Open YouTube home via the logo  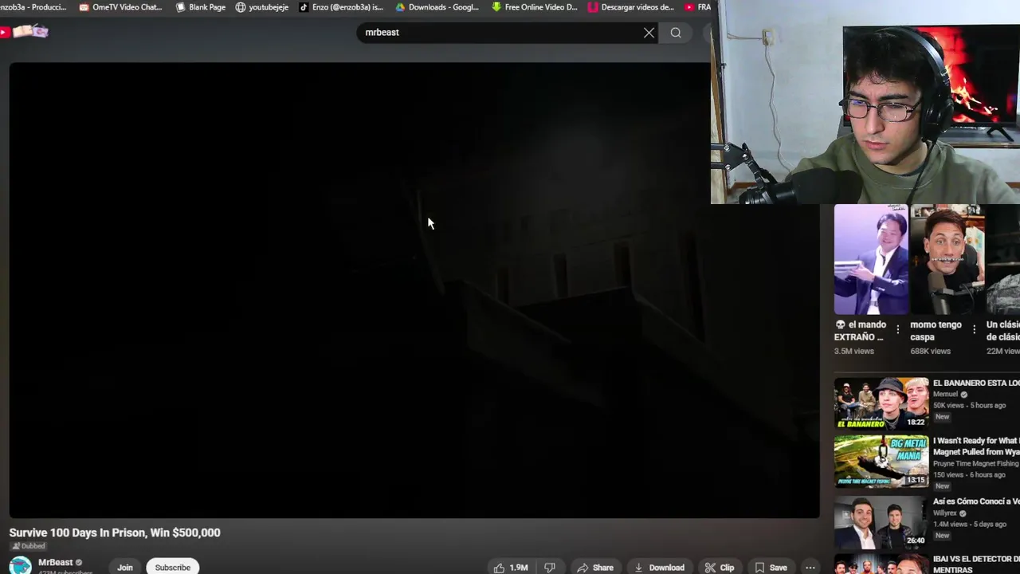click(25, 32)
